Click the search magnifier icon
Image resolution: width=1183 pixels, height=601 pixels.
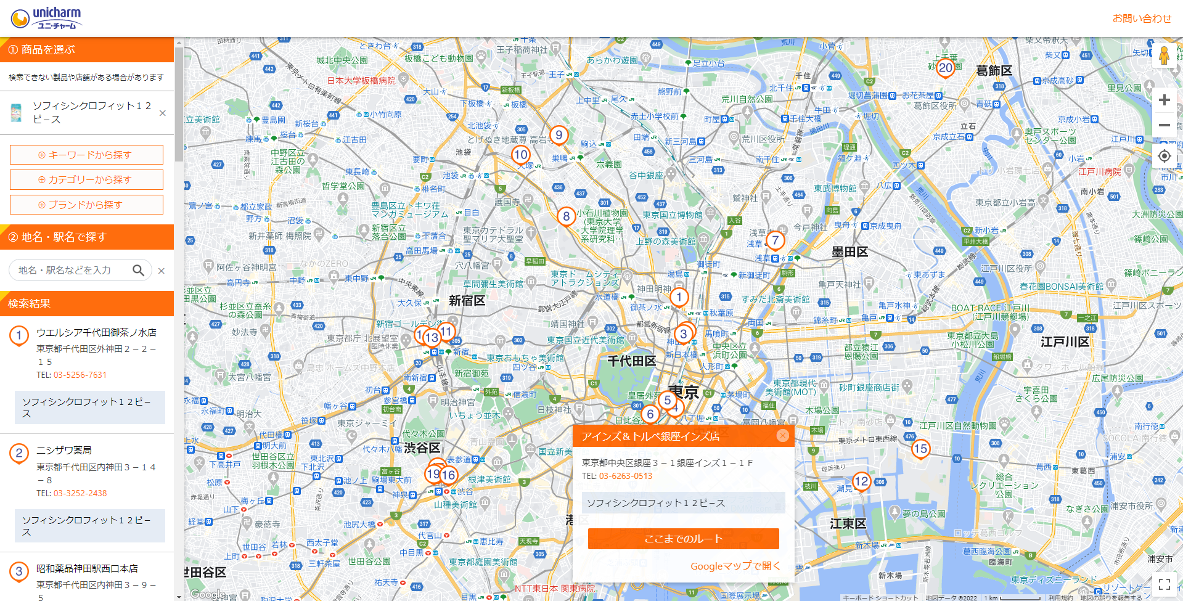click(138, 270)
